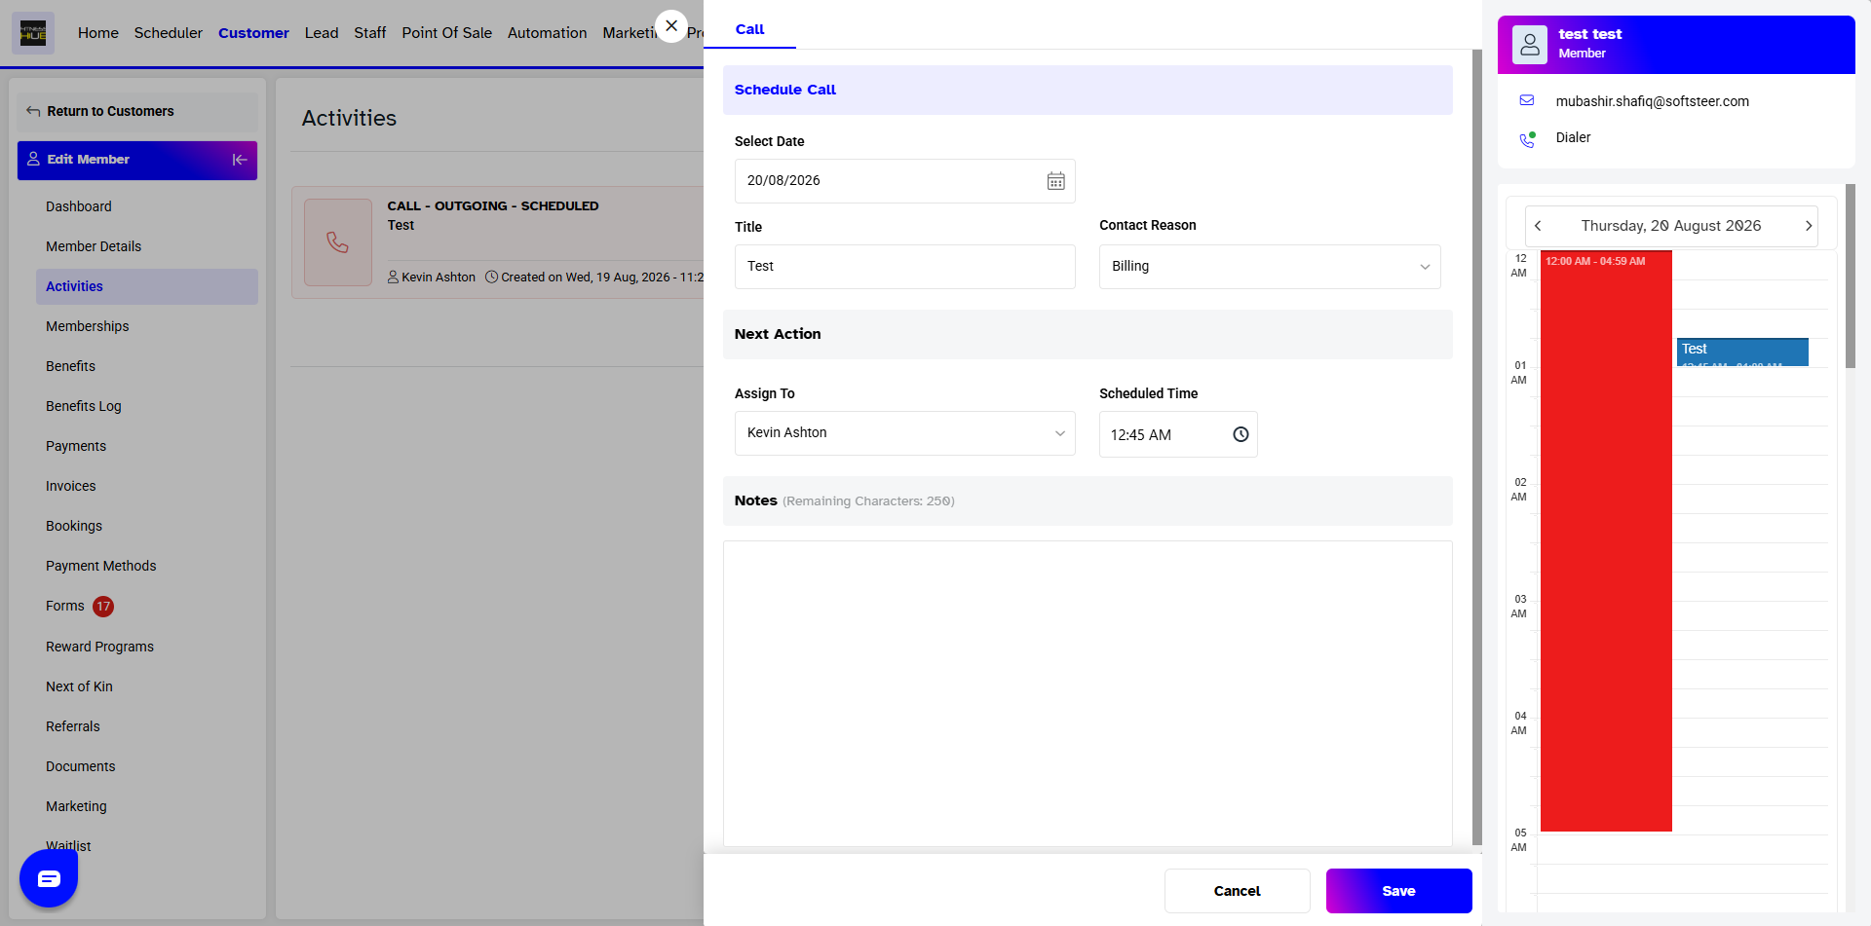Click the app logo
This screenshot has width=1871, height=926.
pyautogui.click(x=33, y=33)
